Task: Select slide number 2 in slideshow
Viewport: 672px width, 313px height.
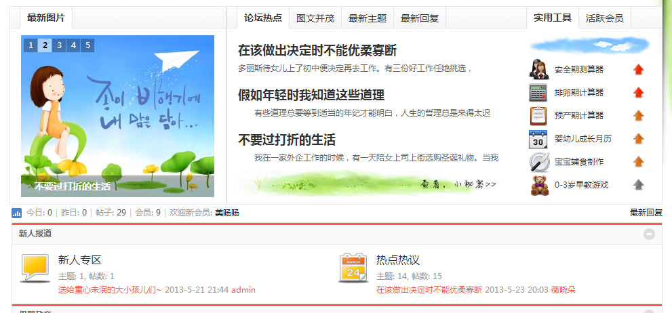Action: (x=45, y=45)
